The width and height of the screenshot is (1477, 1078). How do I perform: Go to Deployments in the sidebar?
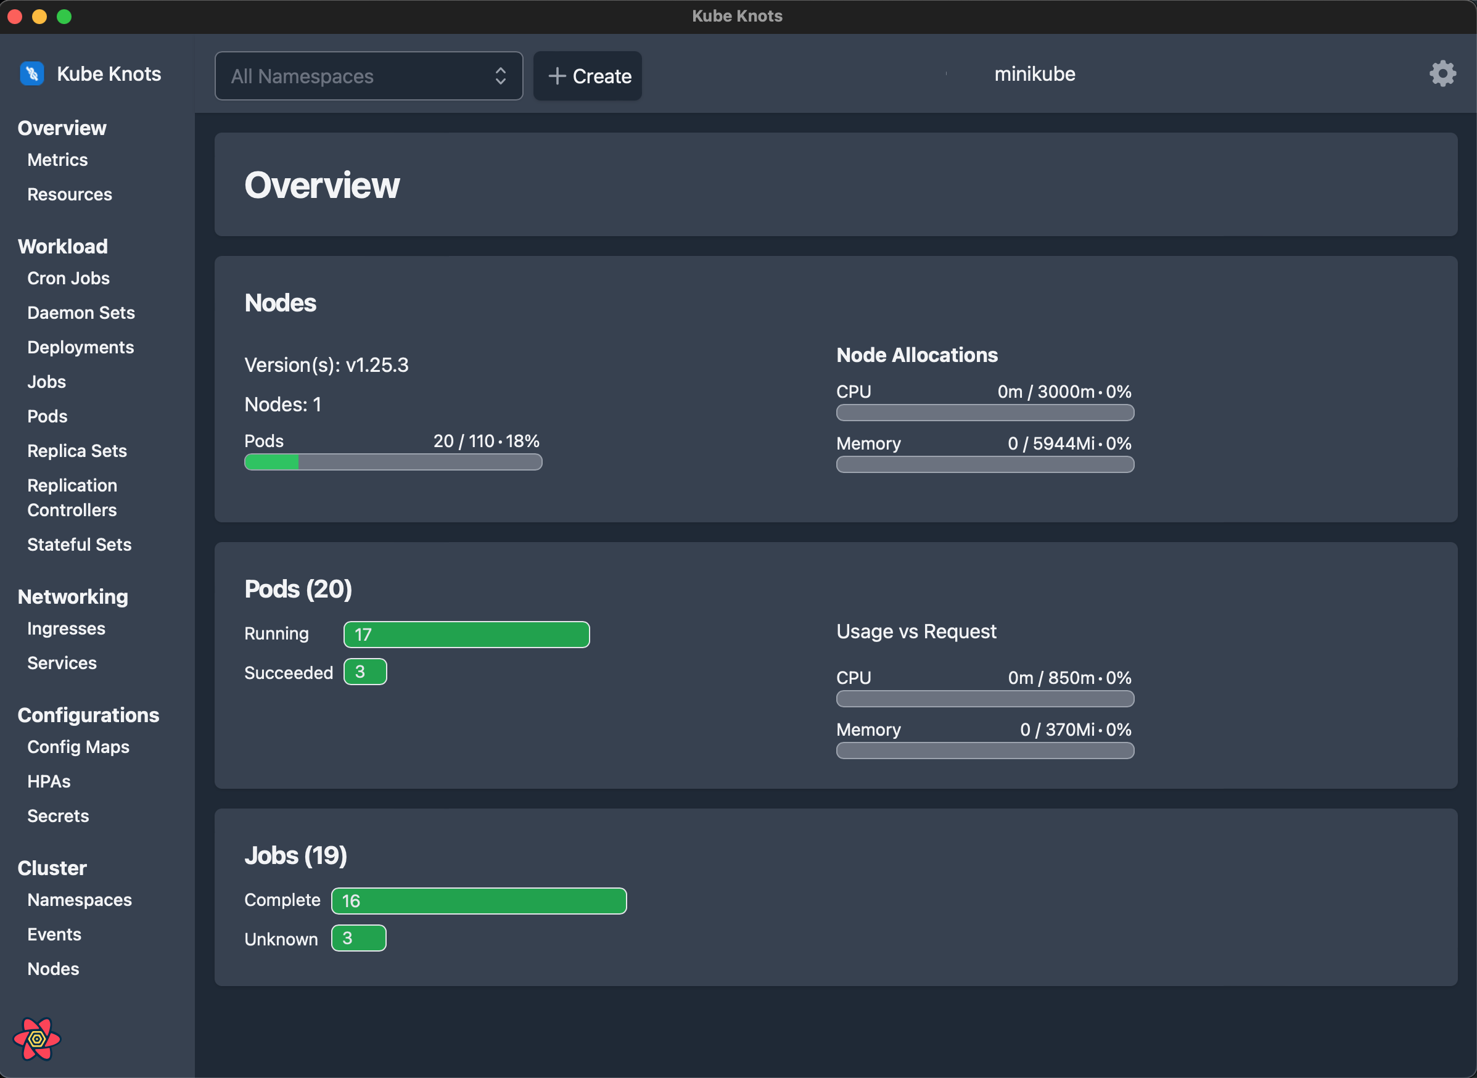(x=80, y=347)
